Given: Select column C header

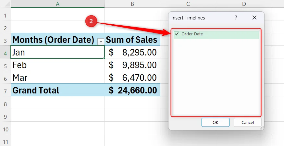Looking at the screenshot, I should (x=188, y=4).
